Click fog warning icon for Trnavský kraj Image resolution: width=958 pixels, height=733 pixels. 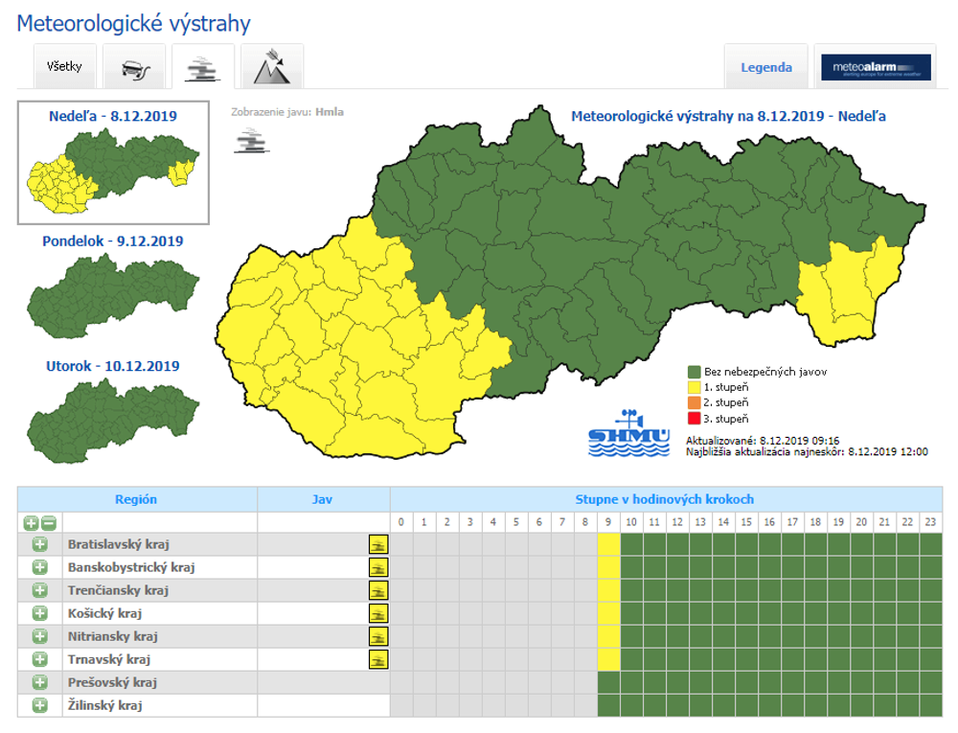point(378,659)
